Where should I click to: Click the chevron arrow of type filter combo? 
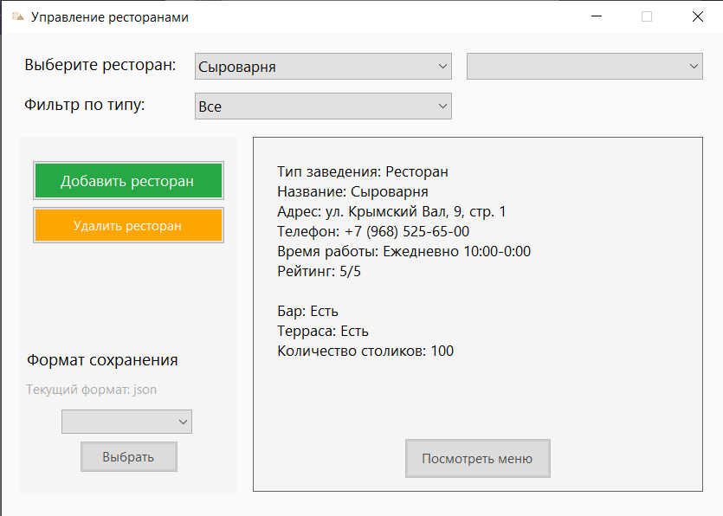point(442,106)
